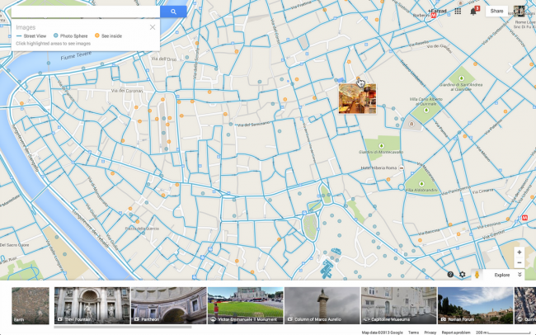536x335 pixels.
Task: Click the Giardini di Montecavallo park icon
Action: pos(381,146)
